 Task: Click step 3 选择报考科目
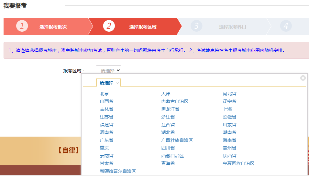232,27
